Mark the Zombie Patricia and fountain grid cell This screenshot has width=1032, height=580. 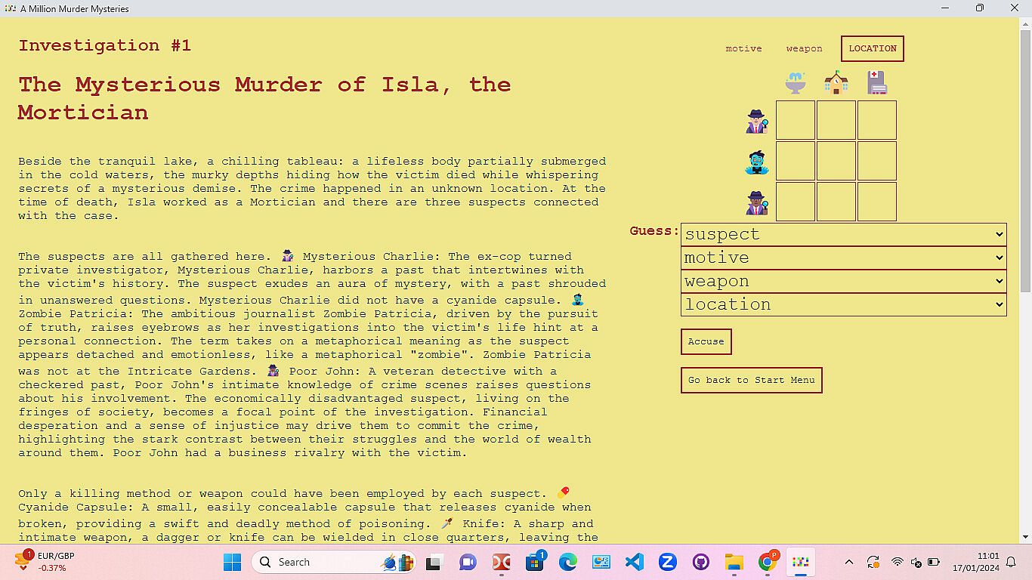(x=796, y=161)
